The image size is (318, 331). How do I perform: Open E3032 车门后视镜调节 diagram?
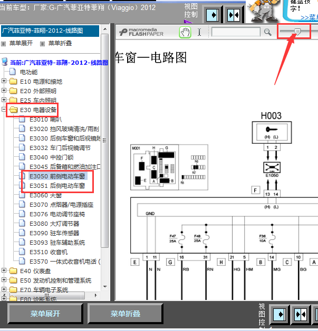pos(60,148)
